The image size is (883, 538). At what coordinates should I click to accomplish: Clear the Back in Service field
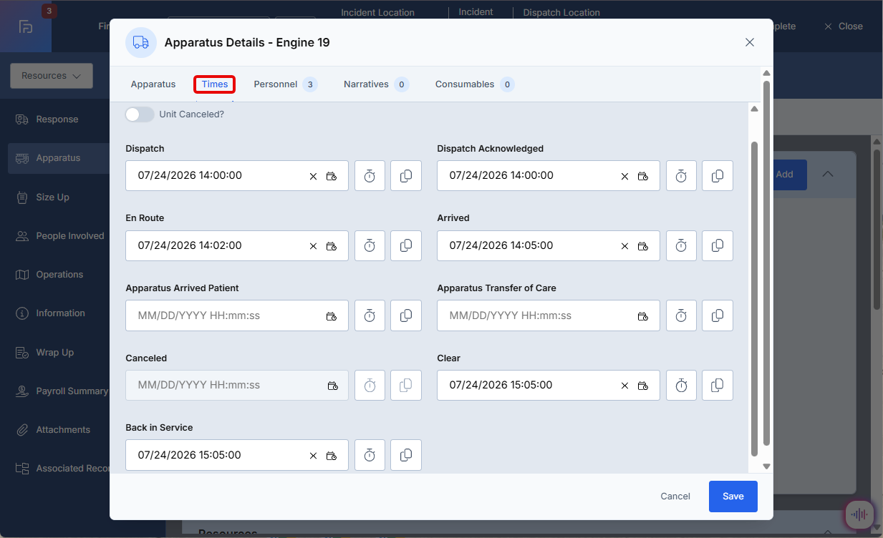[313, 456]
